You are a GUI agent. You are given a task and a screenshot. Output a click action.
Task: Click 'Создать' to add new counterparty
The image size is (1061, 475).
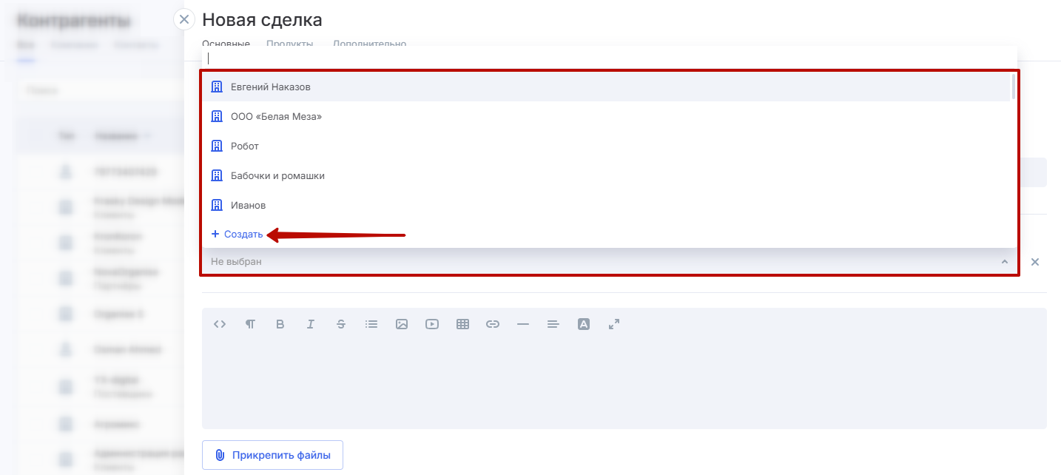(238, 235)
